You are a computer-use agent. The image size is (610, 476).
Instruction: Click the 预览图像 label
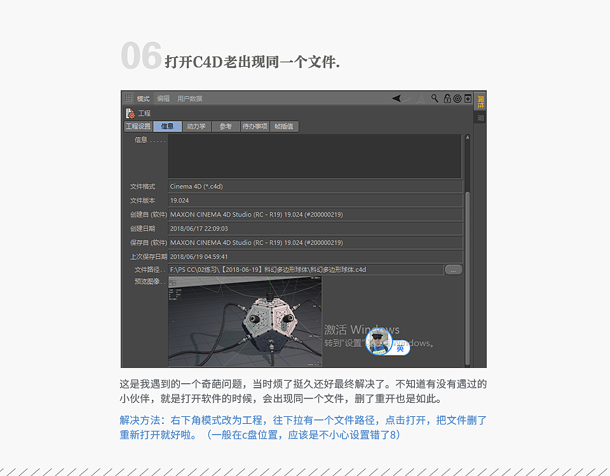tap(147, 282)
